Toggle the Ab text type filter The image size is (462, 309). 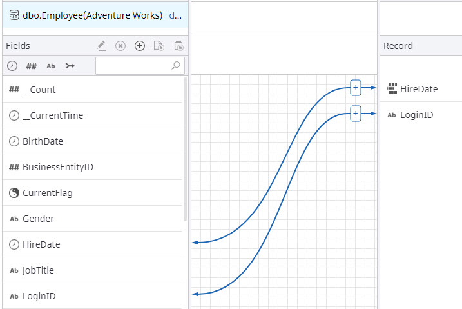point(51,66)
